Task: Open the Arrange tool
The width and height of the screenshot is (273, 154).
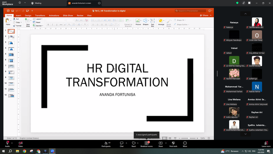Action: tap(161, 22)
